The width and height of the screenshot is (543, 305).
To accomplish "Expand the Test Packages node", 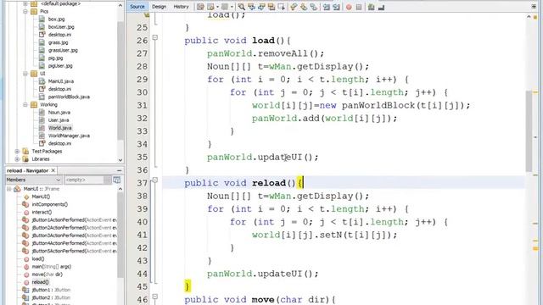I will 17,151.
